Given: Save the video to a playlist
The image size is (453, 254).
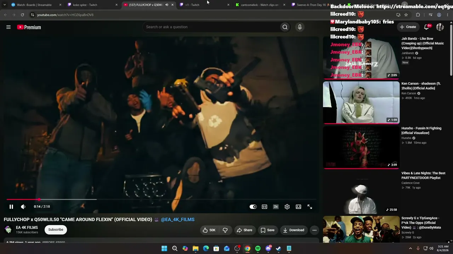Looking at the screenshot, I should (268, 230).
